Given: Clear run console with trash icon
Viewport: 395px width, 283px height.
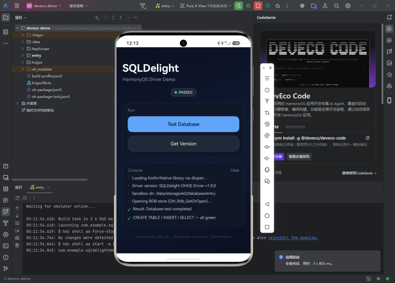Looking at the screenshot, I should pos(17,245).
